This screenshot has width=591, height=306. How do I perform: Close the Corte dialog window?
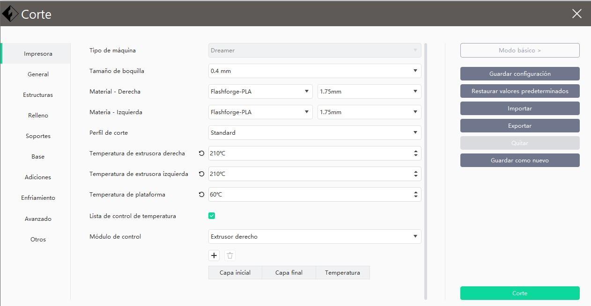(x=576, y=14)
